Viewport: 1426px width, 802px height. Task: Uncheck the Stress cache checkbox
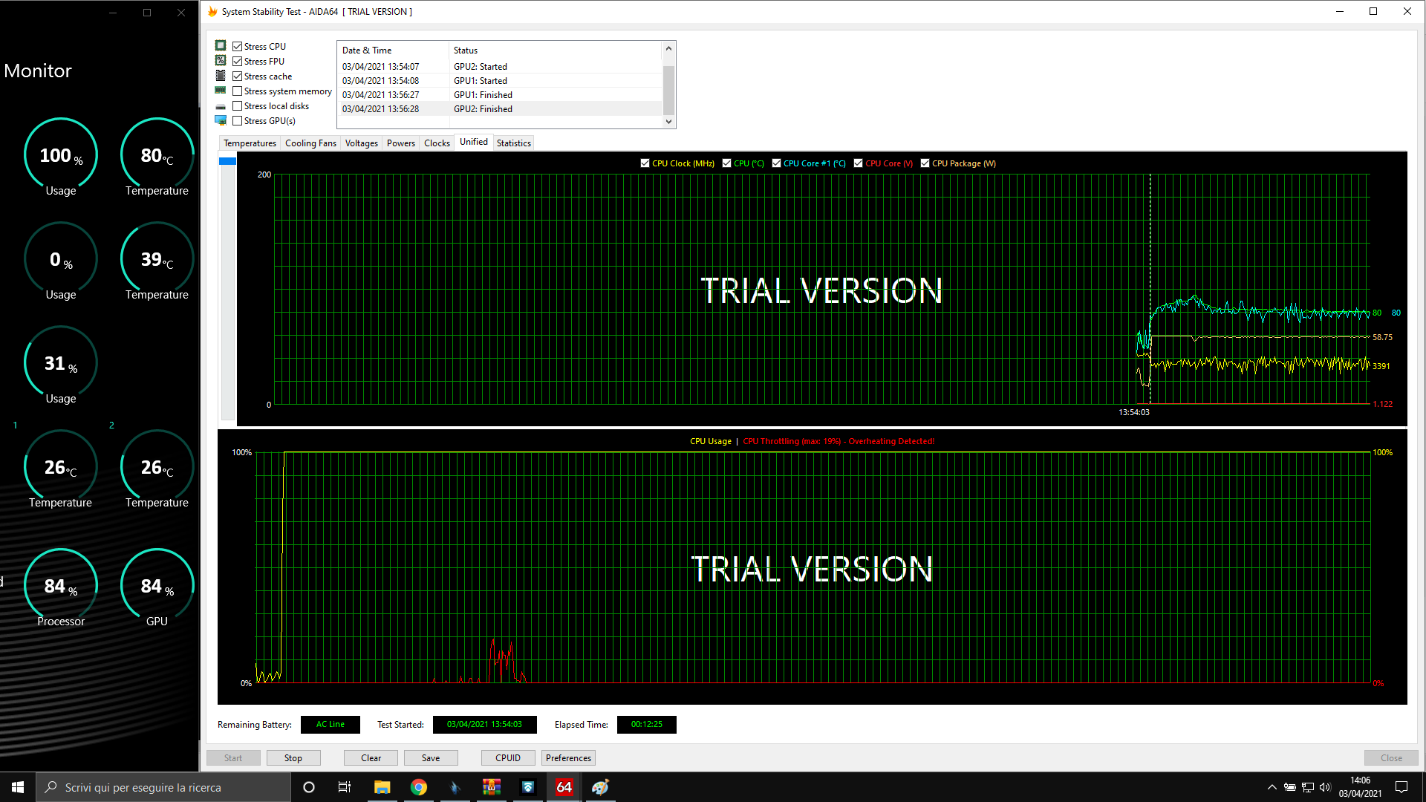point(238,76)
